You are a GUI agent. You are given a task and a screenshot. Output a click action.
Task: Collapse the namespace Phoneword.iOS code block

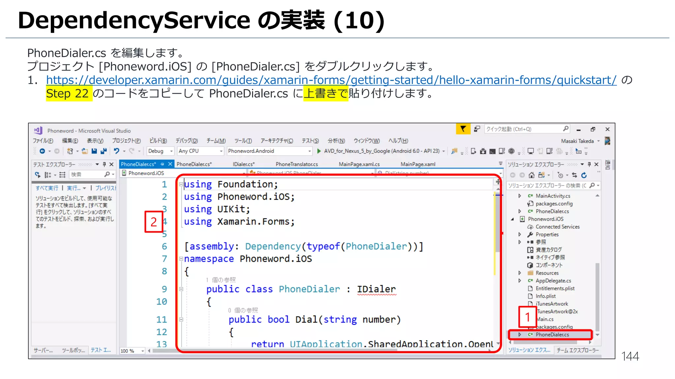pyautogui.click(x=181, y=259)
